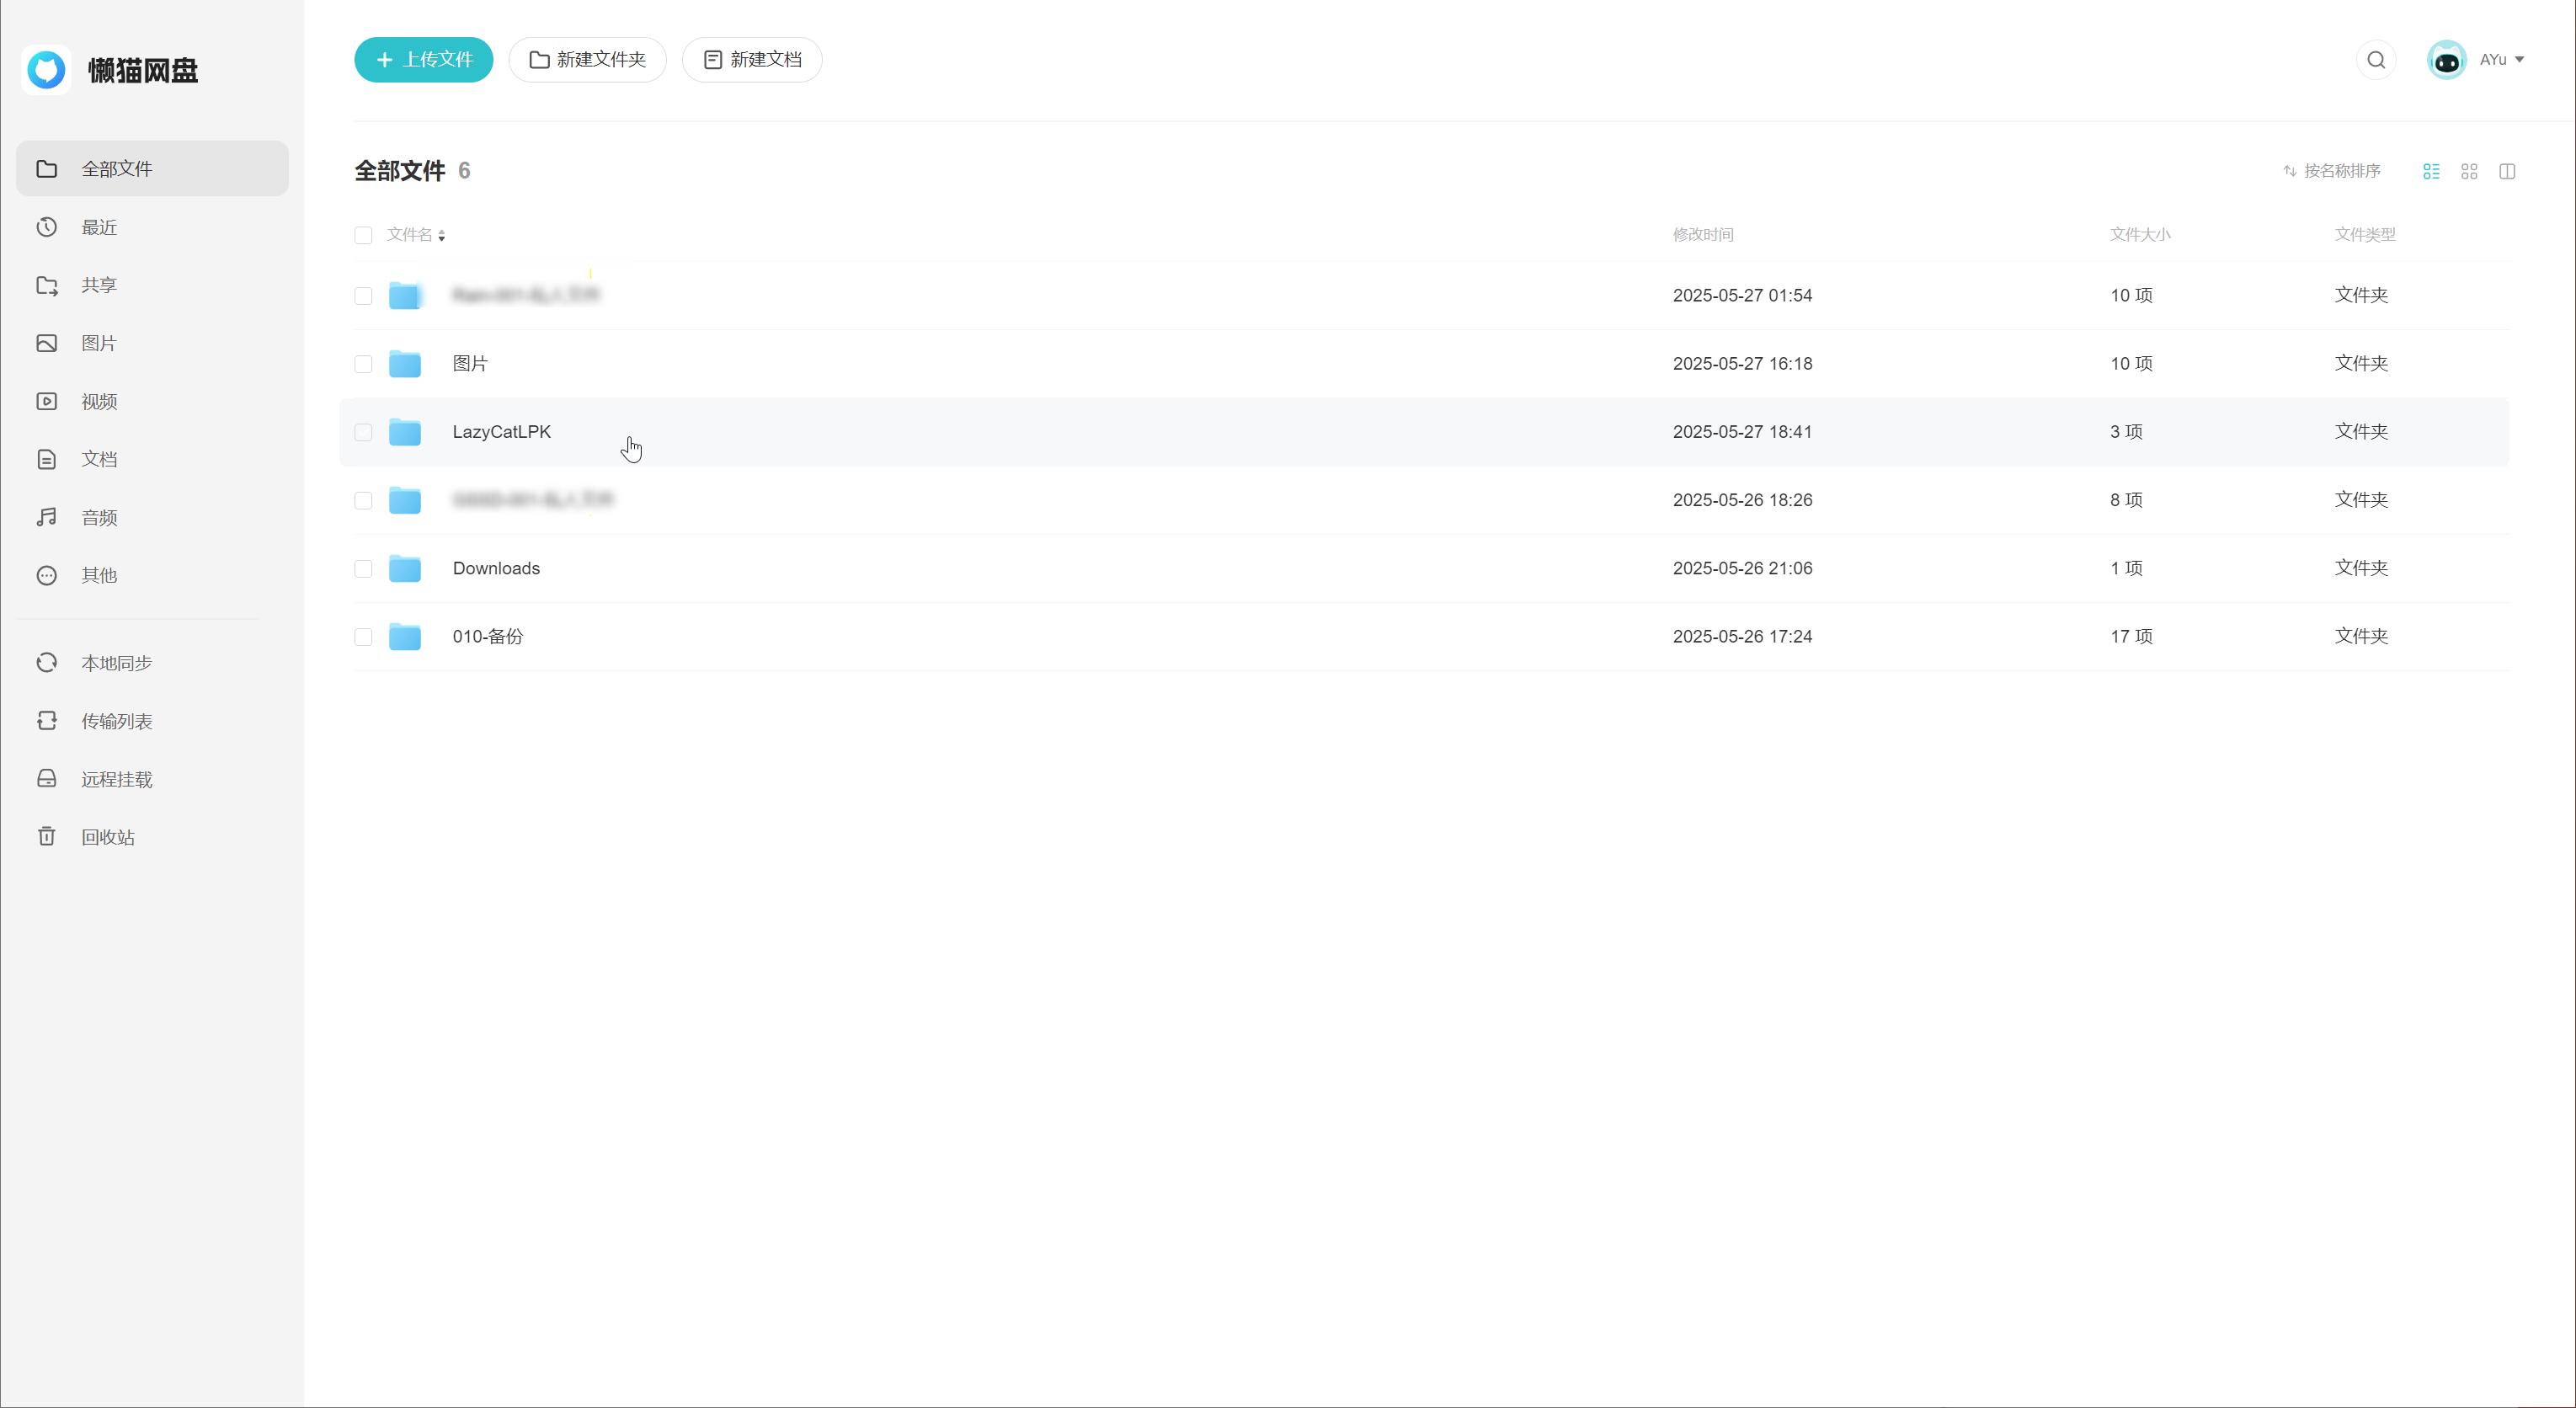Select the Downloads folder checkbox
The image size is (2576, 1408).
363,568
